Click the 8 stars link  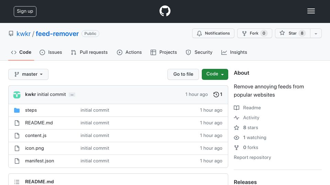pyautogui.click(x=251, y=127)
